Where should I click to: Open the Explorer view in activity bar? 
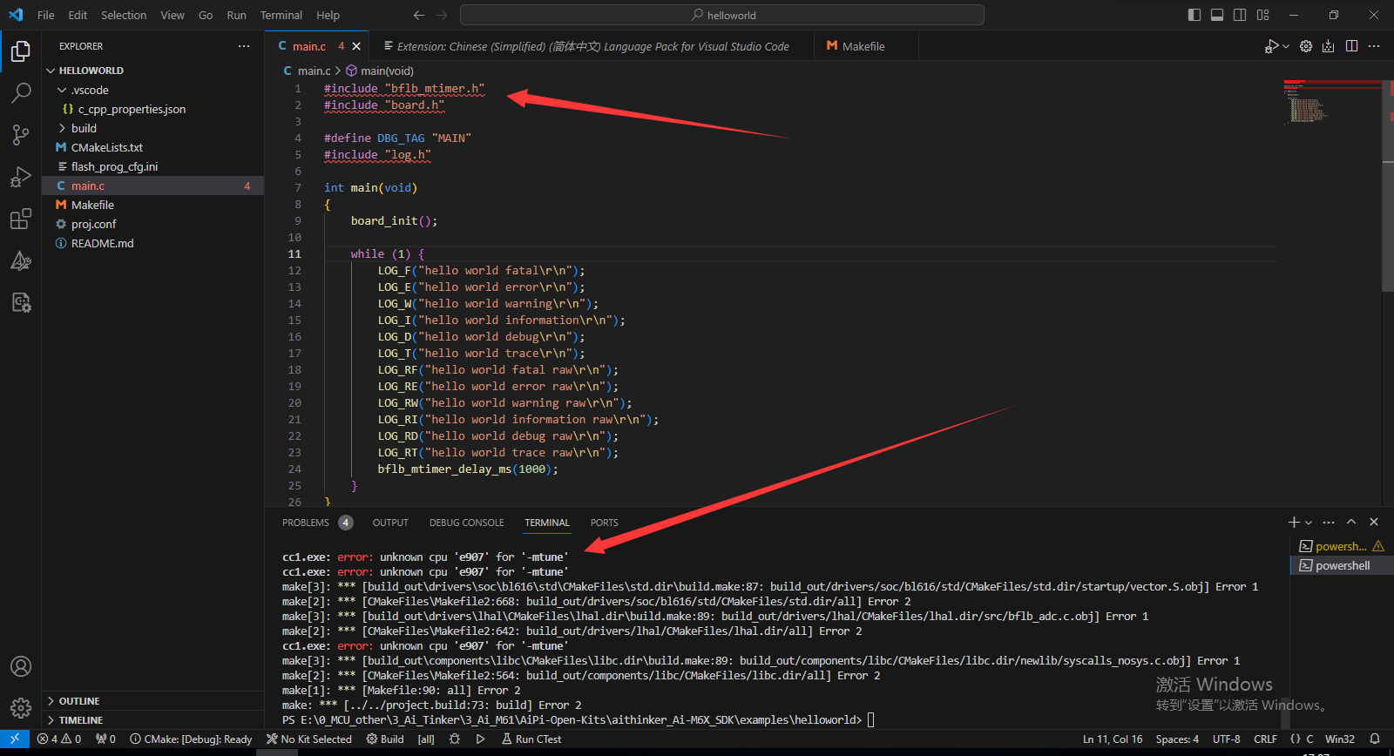(21, 51)
